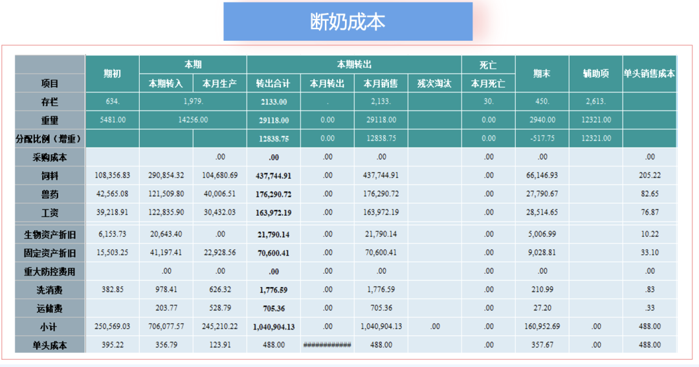Click the 205.22 per-head feed cost cell
699x367 pixels.
[x=649, y=175]
